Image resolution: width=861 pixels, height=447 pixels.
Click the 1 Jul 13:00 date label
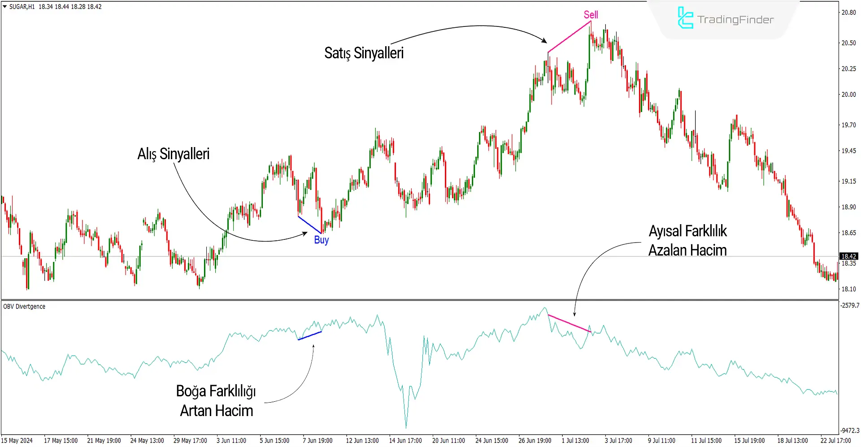pyautogui.click(x=575, y=441)
